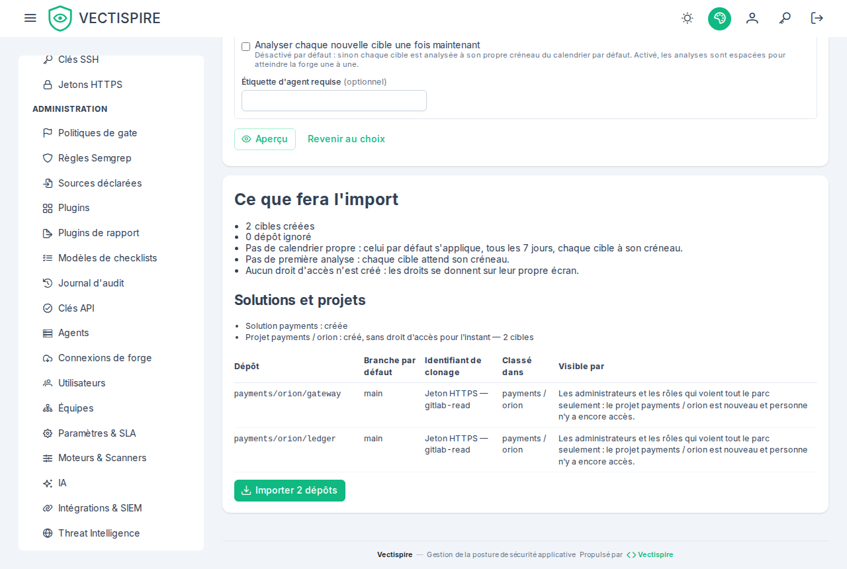Image resolution: width=847 pixels, height=569 pixels.
Task: Focus the 'Étiquette d'agent requise' input field
Action: tap(334, 101)
